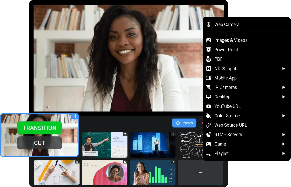This screenshot has height=187, width=291.
Task: Expand the RTMP Servers submenu arrow
Action: point(283,135)
